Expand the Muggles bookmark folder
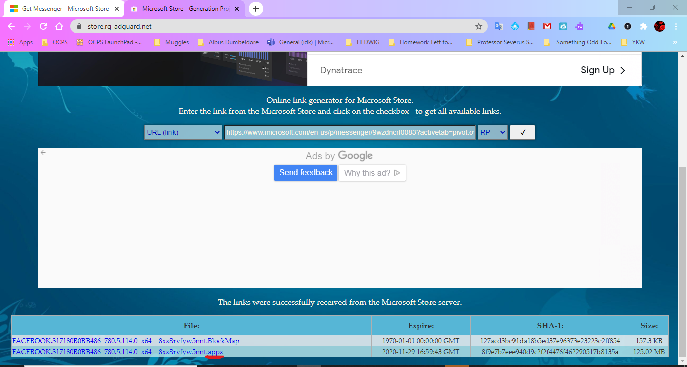 tap(171, 42)
